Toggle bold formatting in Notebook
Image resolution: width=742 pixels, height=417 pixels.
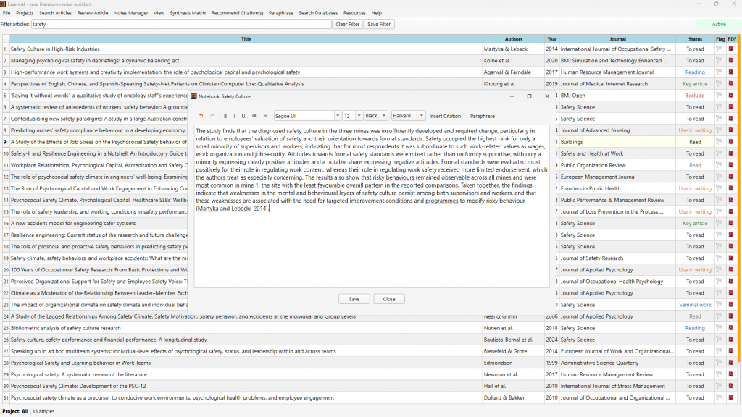[x=225, y=116]
